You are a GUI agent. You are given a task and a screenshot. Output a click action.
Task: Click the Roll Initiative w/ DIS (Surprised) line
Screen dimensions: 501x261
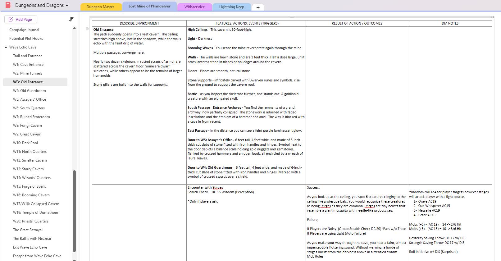click(433, 252)
